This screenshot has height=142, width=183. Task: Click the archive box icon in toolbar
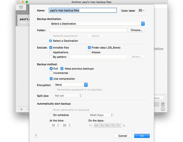click(x=21, y=7)
